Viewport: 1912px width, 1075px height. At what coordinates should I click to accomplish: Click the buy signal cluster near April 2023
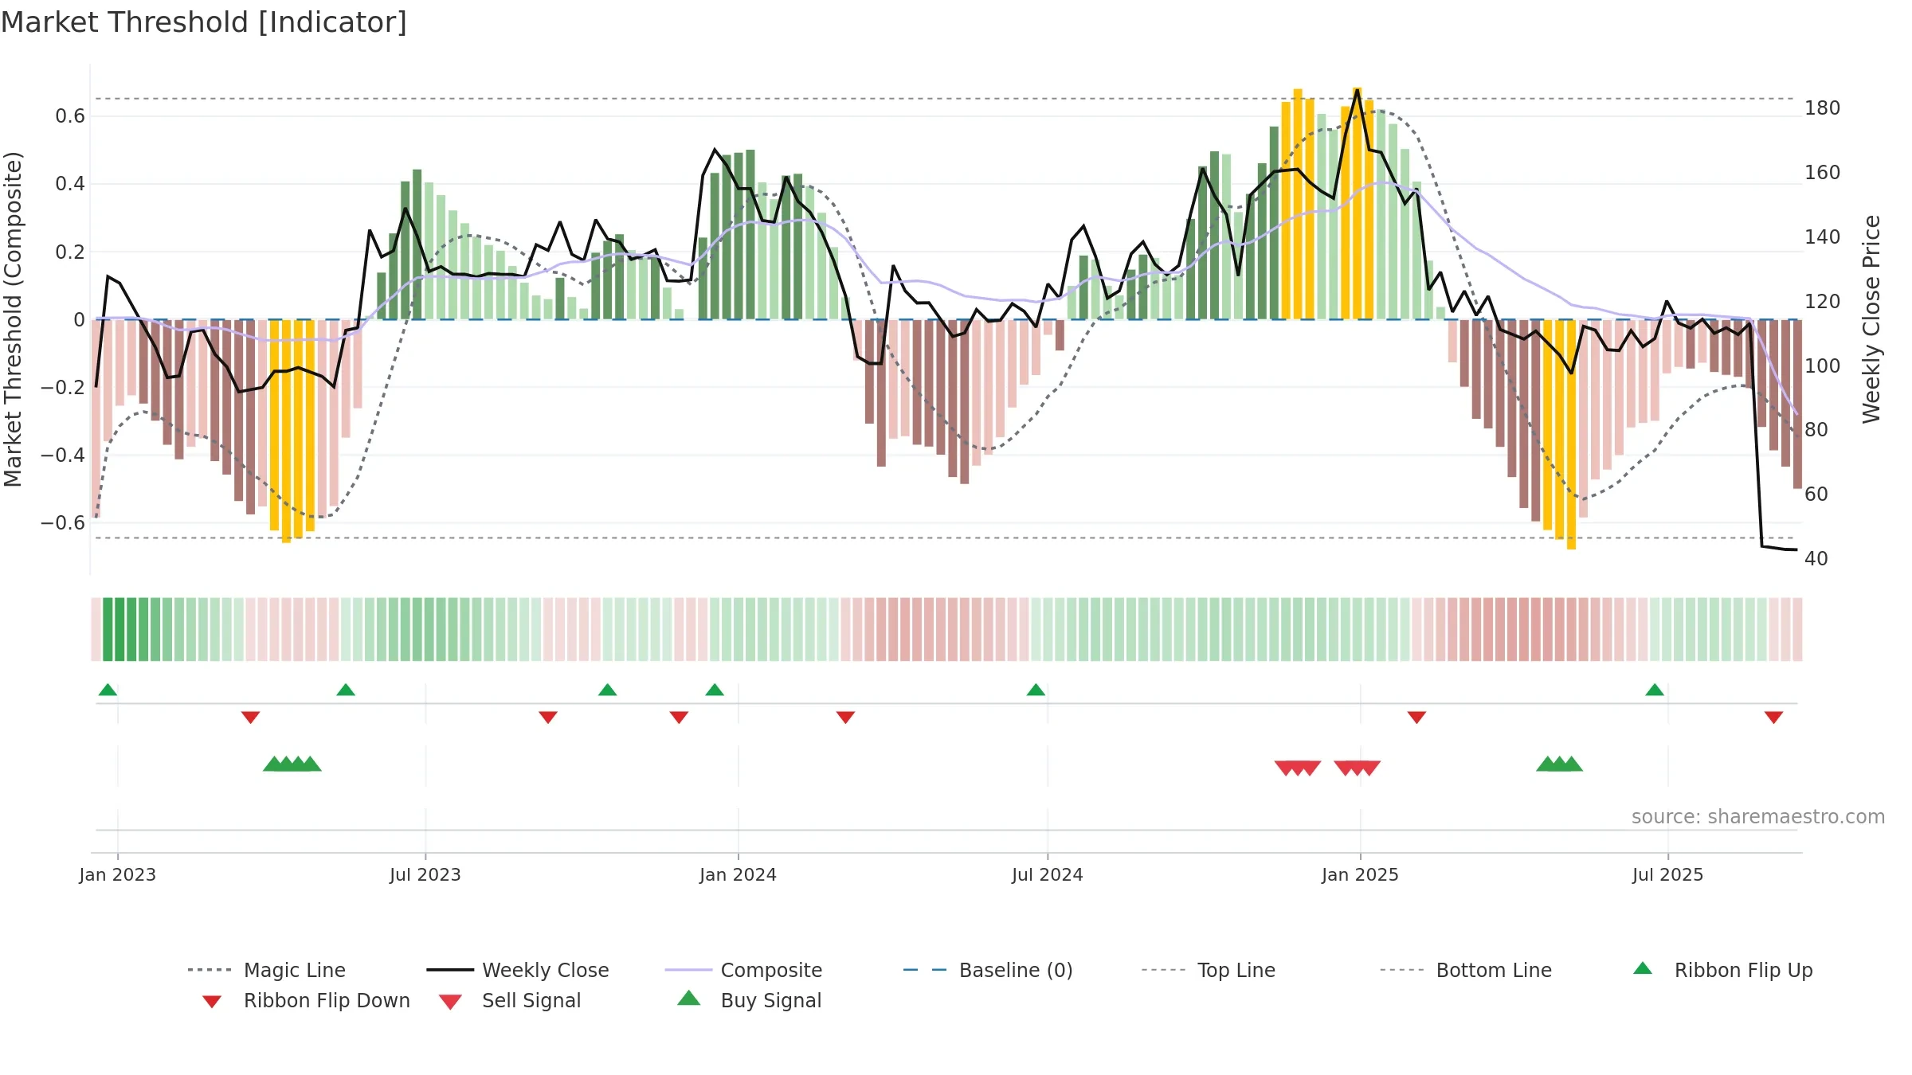(x=292, y=764)
